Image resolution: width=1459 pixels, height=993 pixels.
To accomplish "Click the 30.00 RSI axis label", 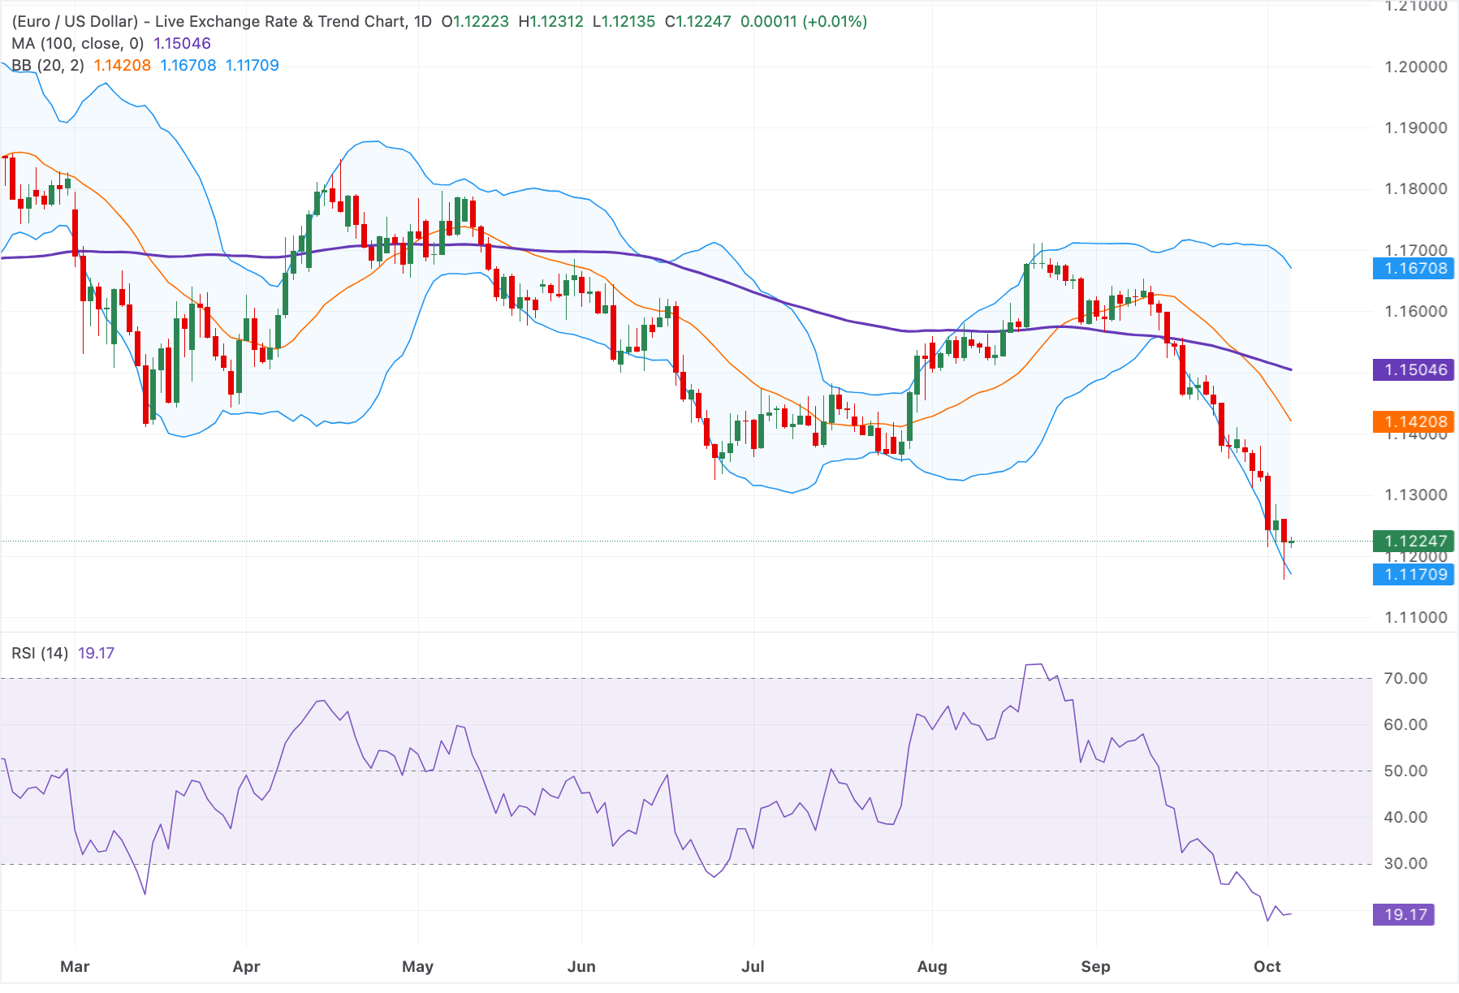I will point(1405,863).
